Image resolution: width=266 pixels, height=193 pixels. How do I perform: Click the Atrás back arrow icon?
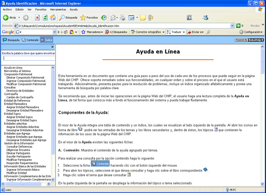click(6, 17)
